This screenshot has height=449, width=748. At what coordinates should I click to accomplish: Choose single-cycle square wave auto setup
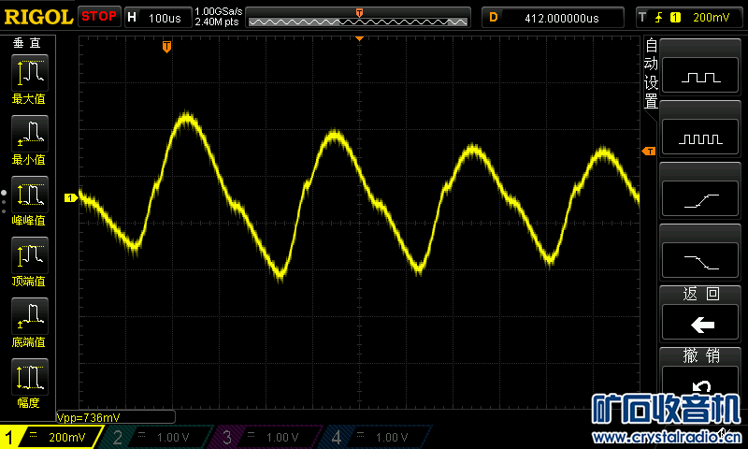700,76
